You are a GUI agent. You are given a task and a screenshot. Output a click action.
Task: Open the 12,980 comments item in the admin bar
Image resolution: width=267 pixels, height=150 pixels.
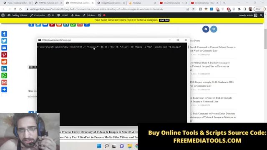click(x=63, y=15)
